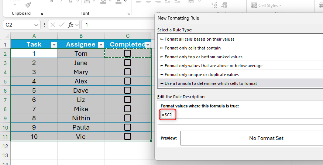
Task: Open the Clipboard dialog launcher
Action: pos(41,13)
